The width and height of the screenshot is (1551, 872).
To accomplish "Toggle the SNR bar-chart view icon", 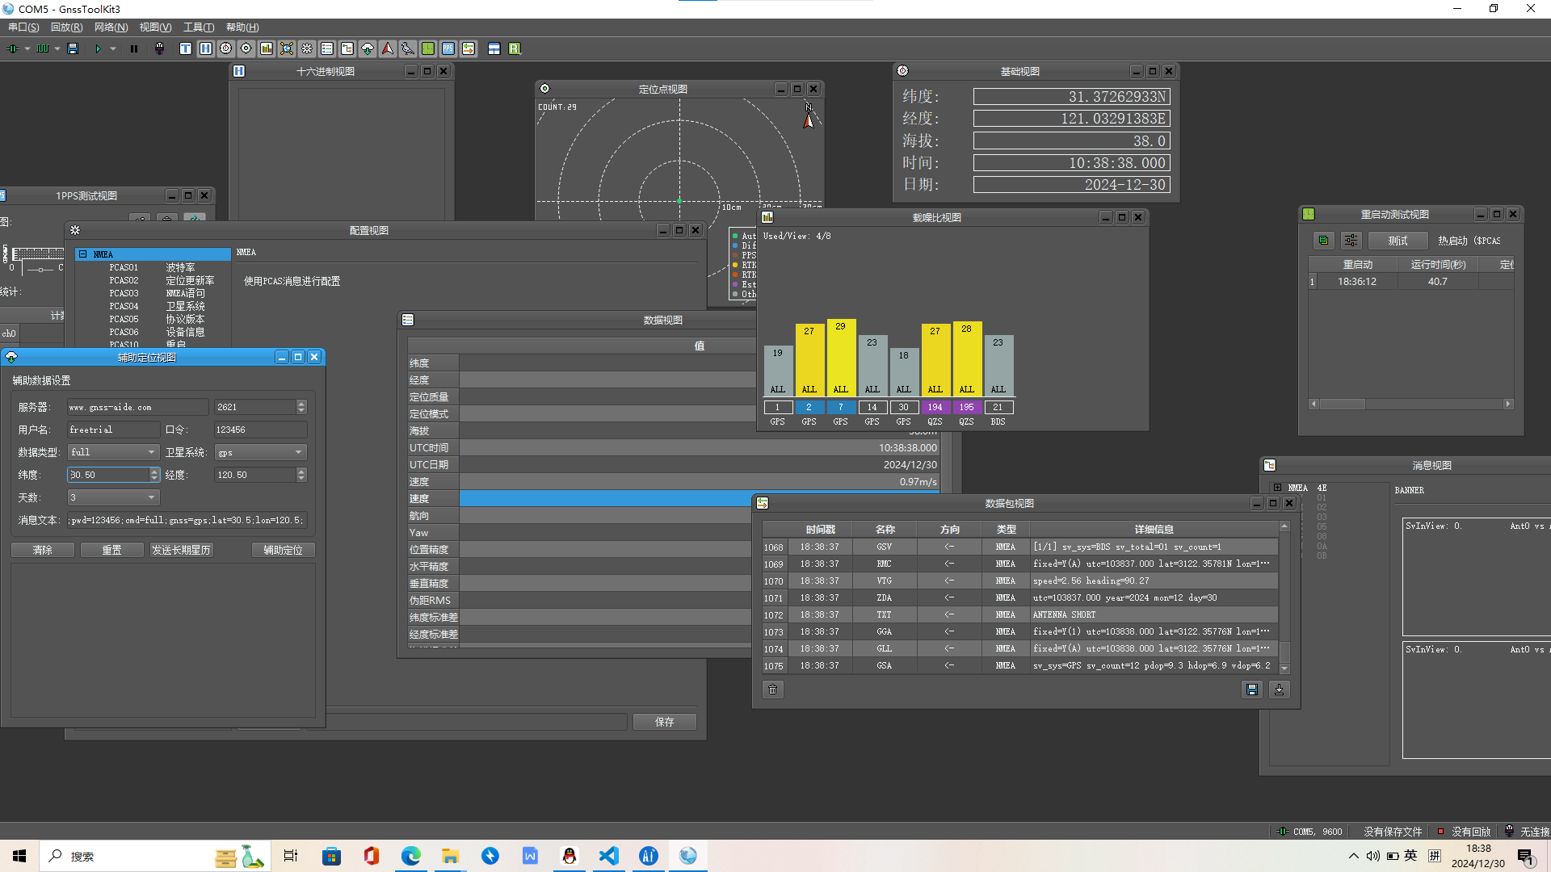I will (x=267, y=48).
